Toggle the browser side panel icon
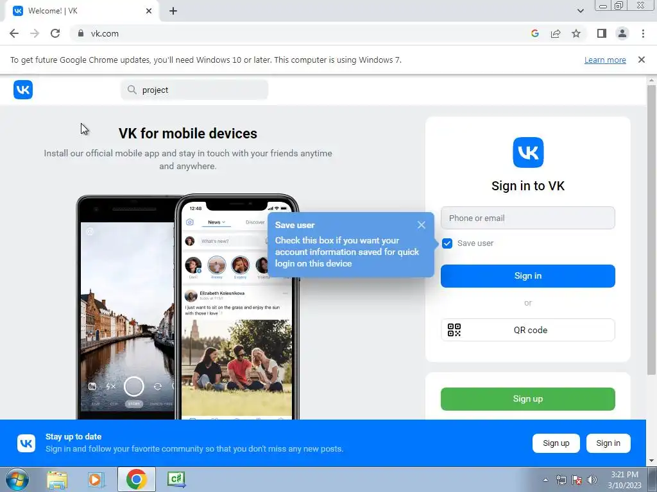Viewport: 657px width, 492px height. (602, 33)
